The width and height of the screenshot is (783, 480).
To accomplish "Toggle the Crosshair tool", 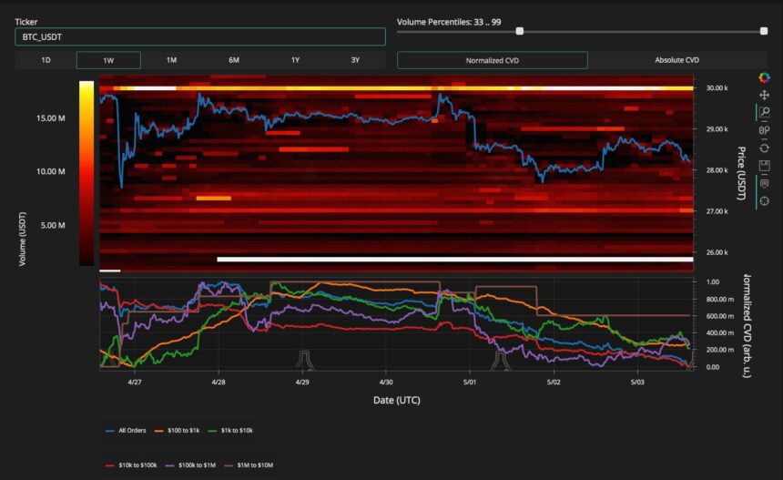I will (765, 200).
